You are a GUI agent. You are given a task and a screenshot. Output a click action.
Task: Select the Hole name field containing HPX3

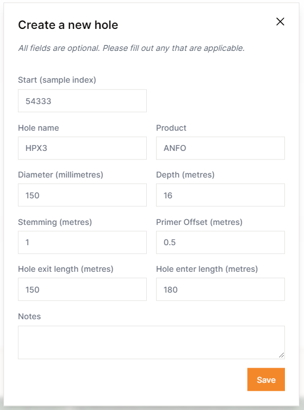coord(82,148)
